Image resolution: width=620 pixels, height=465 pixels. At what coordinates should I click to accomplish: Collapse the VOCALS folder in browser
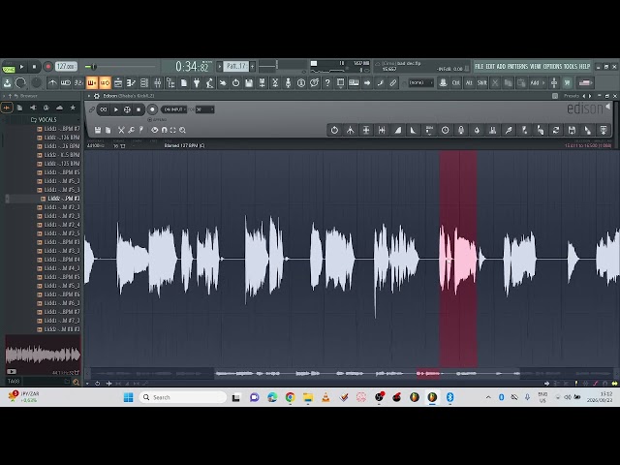[44, 120]
